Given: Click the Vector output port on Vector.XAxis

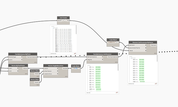Looking at the screenshot, I should click(x=37, y=74).
